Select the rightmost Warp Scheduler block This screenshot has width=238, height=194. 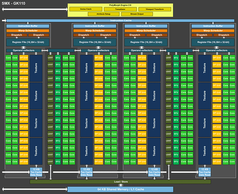(212, 30)
